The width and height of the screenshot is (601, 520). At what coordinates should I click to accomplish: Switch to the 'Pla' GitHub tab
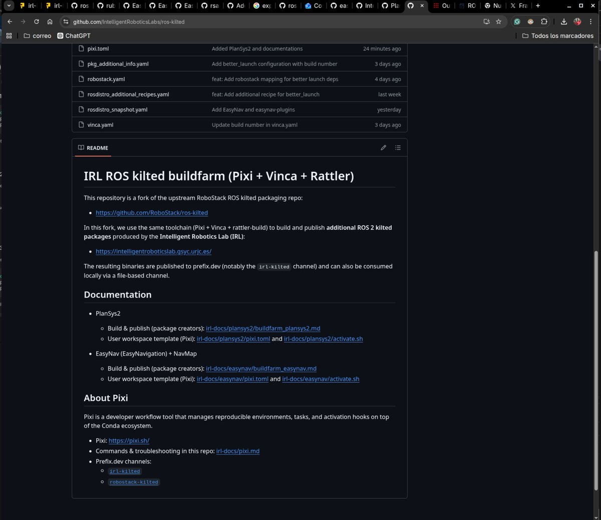point(390,6)
